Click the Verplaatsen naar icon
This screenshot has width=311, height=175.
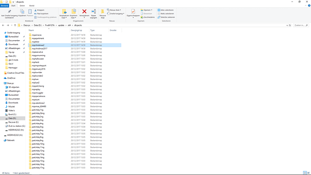click(64, 12)
